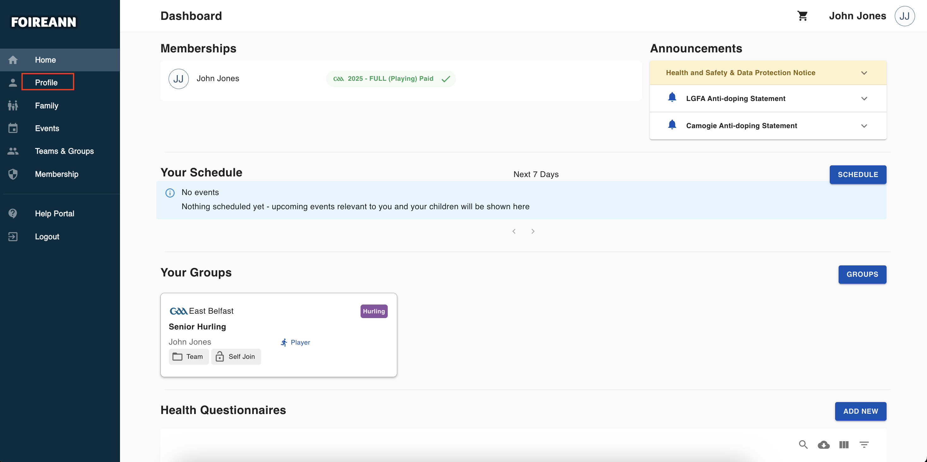Click the search icon in Health Questionnaires table
The height and width of the screenshot is (462, 927).
click(x=803, y=444)
